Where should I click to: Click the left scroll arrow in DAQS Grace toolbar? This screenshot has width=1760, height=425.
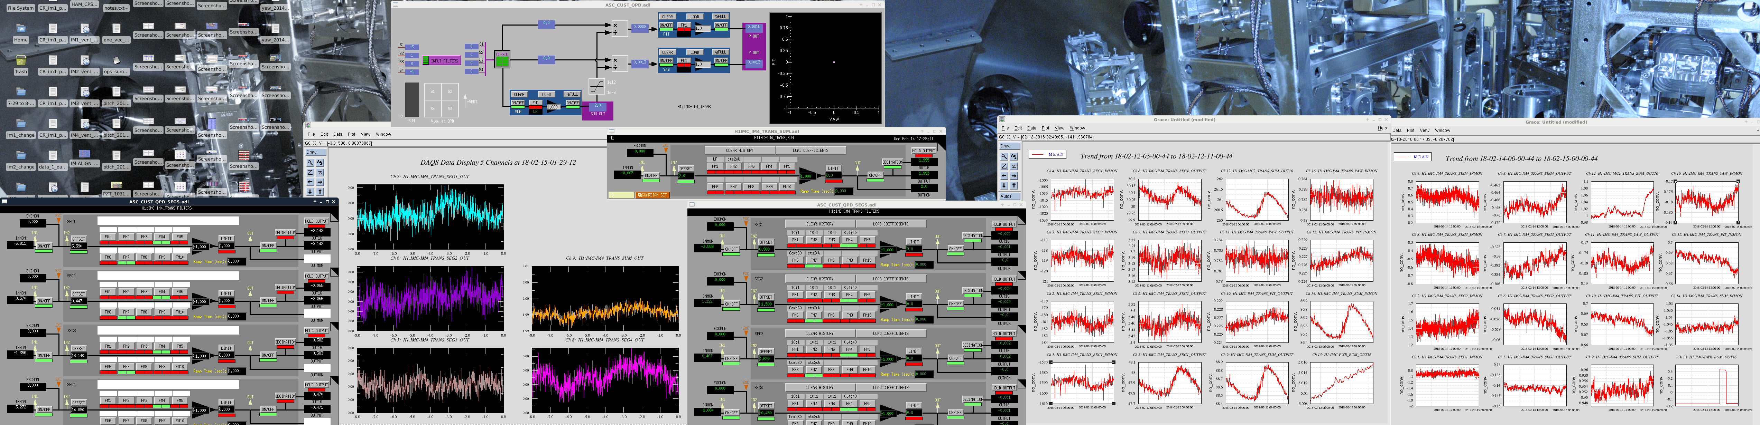click(x=310, y=182)
